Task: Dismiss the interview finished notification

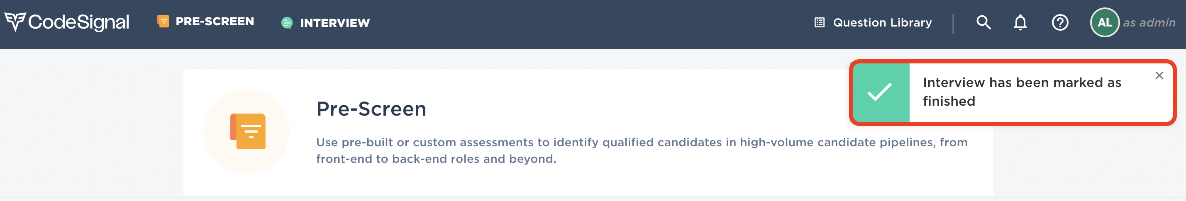Action: pos(1159,75)
